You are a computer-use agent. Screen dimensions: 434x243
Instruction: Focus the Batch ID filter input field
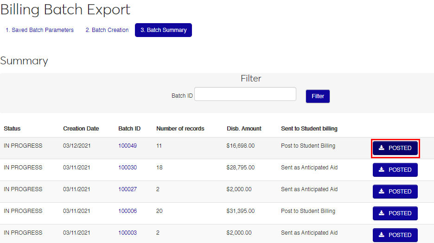tap(245, 94)
